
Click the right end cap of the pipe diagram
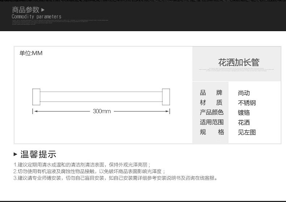click(x=166, y=97)
